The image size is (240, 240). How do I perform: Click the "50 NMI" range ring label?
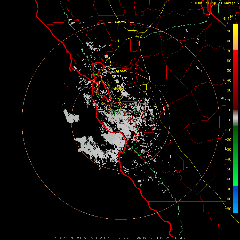[121, 71]
